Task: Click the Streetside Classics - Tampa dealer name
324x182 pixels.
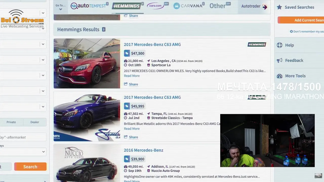Action: point(172,118)
